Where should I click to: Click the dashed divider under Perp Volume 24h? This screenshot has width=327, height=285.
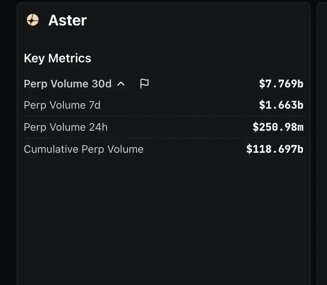pos(164,138)
